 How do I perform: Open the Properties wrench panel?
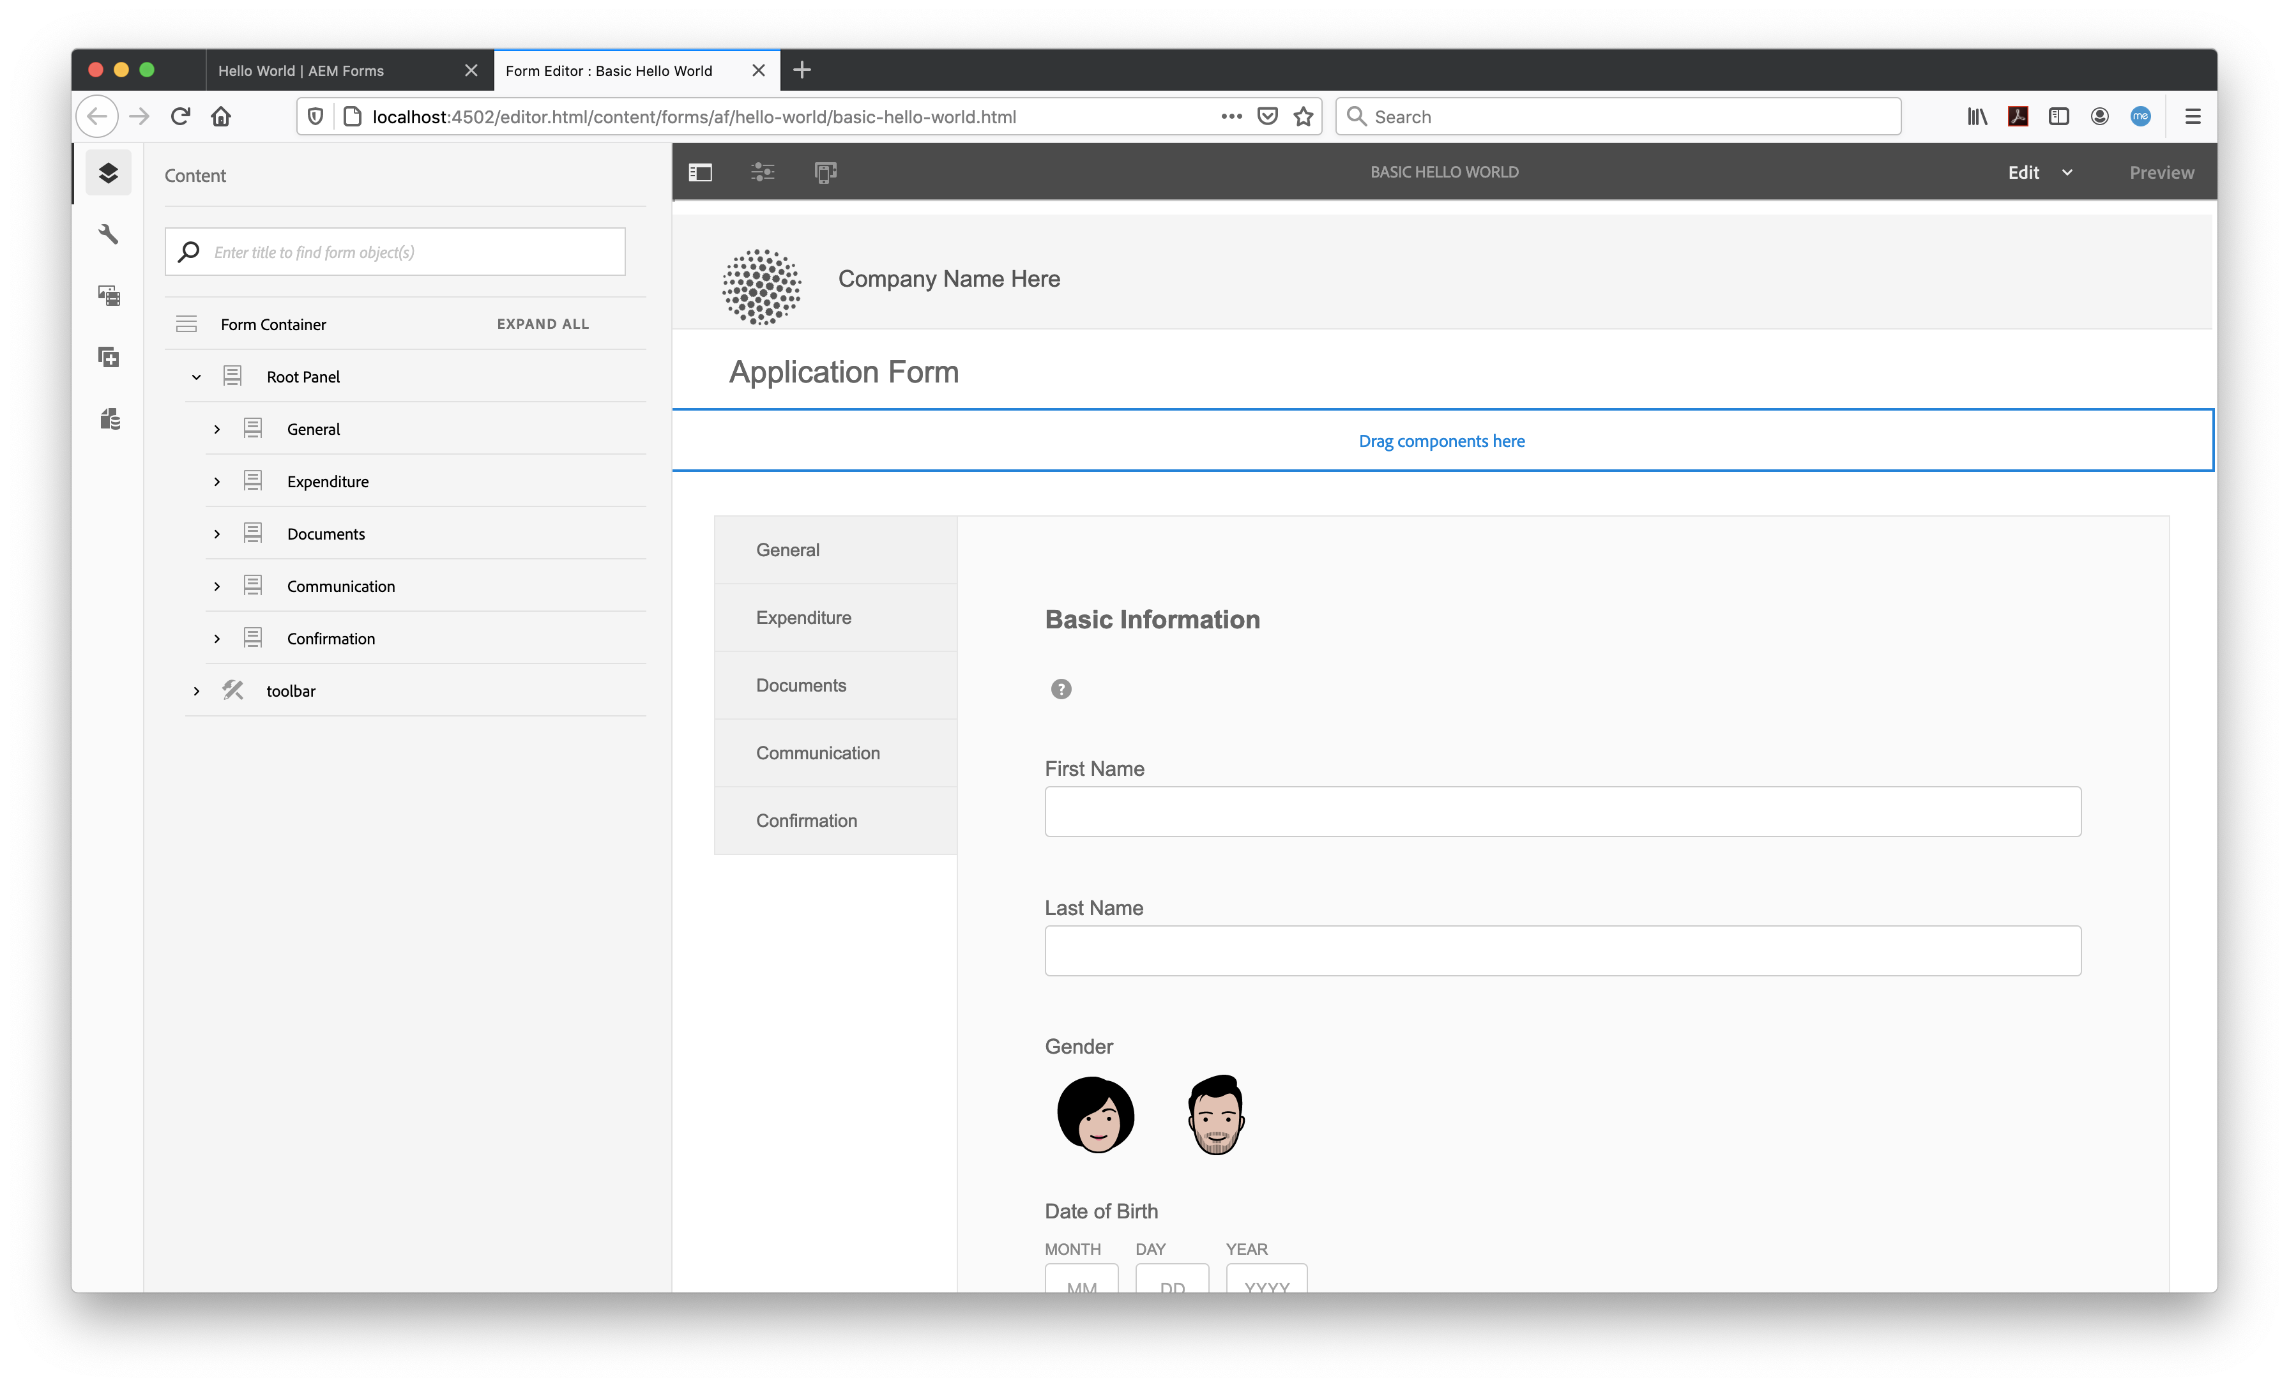click(x=109, y=234)
